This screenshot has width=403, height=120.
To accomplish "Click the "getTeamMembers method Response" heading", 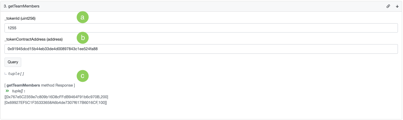I will click(40, 85).
